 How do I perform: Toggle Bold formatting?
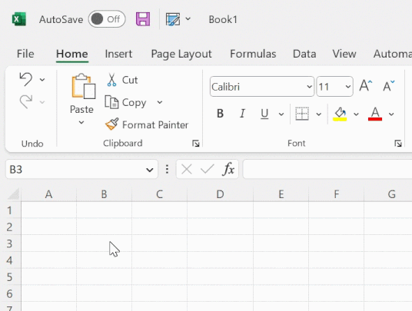pyautogui.click(x=220, y=114)
